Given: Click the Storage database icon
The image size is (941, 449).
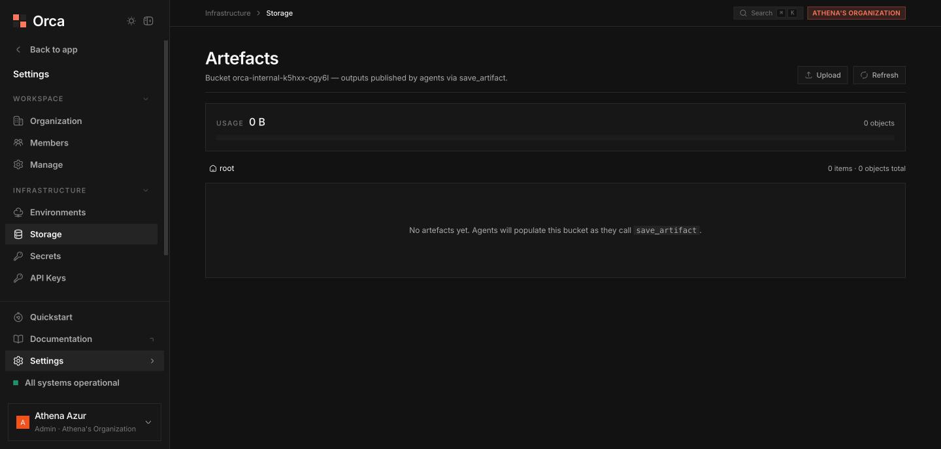Looking at the screenshot, I should tap(18, 234).
